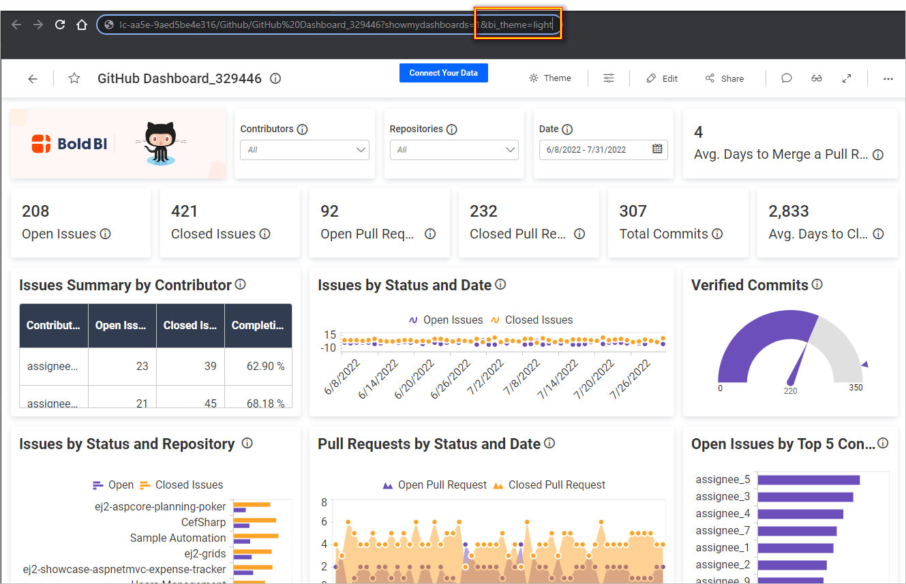Click the glasses view icon
The image size is (906, 584).
click(x=817, y=78)
